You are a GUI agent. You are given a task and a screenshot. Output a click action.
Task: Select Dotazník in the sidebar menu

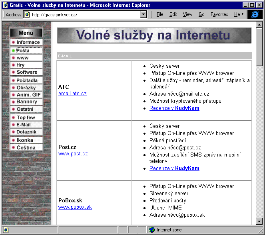26,132
